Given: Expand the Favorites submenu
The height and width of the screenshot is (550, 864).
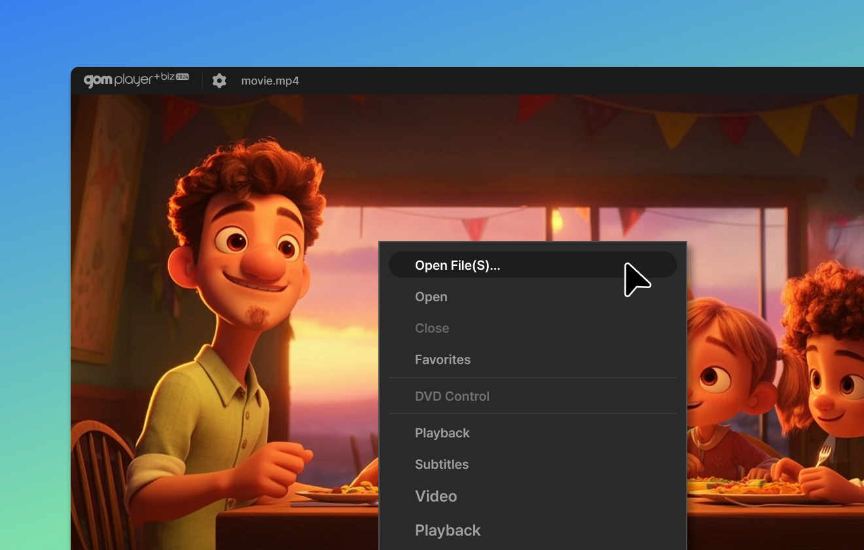Looking at the screenshot, I should tap(442, 359).
